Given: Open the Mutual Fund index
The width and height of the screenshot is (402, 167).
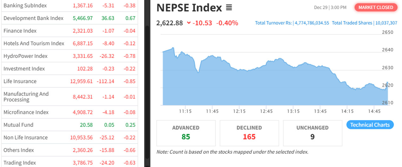Looking at the screenshot, I should pos(18,125).
